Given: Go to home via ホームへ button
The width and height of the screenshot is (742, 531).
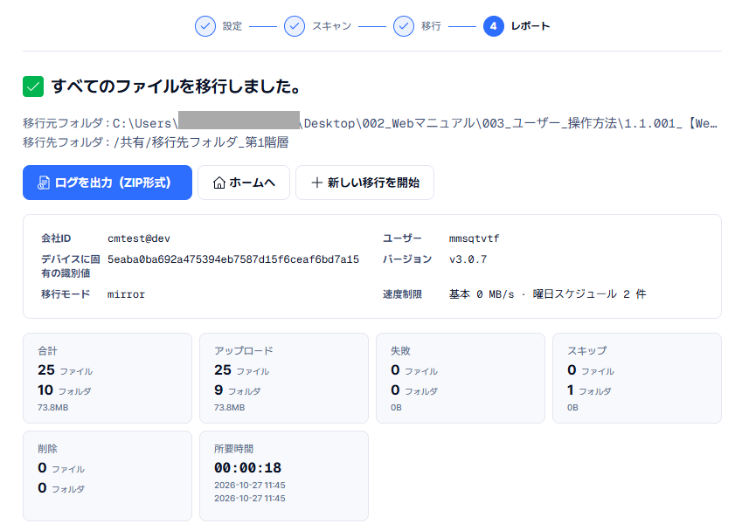Looking at the screenshot, I should click(244, 183).
